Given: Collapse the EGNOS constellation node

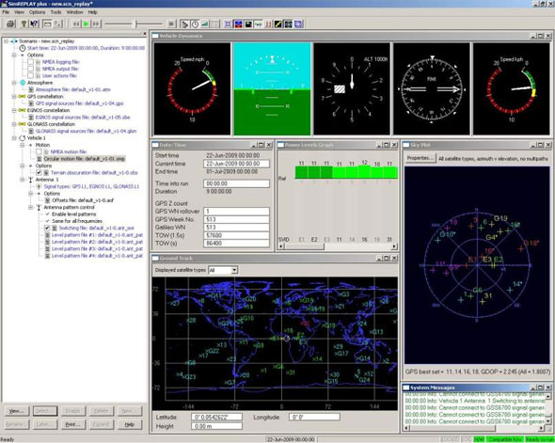Looking at the screenshot, I should tap(14, 110).
